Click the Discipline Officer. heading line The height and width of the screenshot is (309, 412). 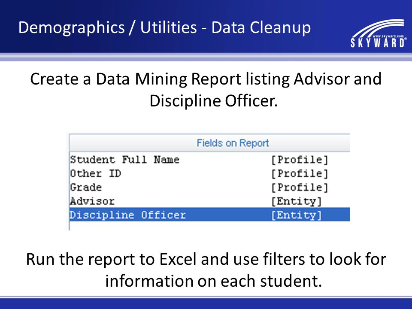(214, 101)
